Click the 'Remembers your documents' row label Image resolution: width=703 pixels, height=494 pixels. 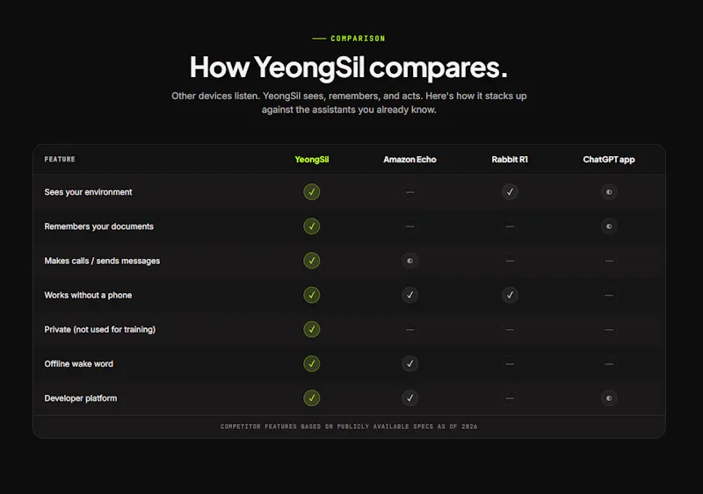coord(98,226)
